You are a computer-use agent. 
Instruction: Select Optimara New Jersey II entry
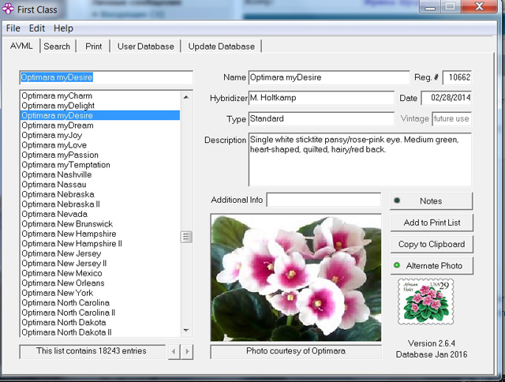coord(100,263)
